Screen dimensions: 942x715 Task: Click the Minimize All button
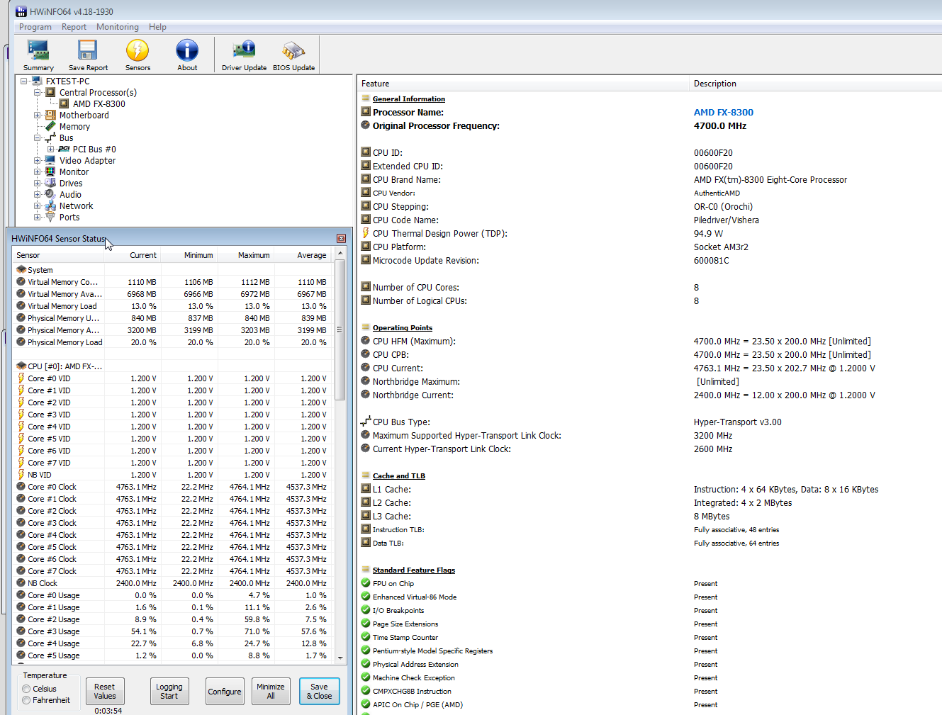pyautogui.click(x=271, y=691)
